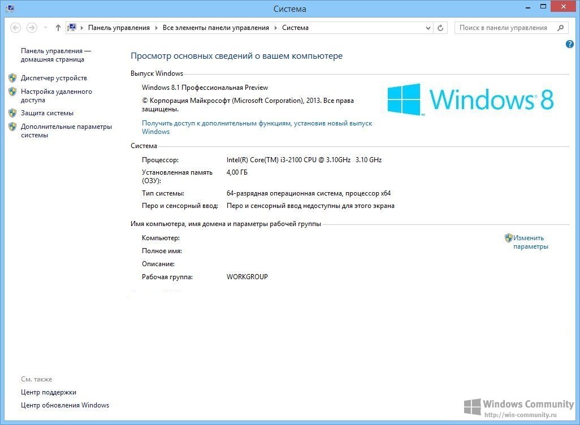Screen dimensions: 580x425
Task: Open Центр обновления Windows link
Action: point(65,405)
